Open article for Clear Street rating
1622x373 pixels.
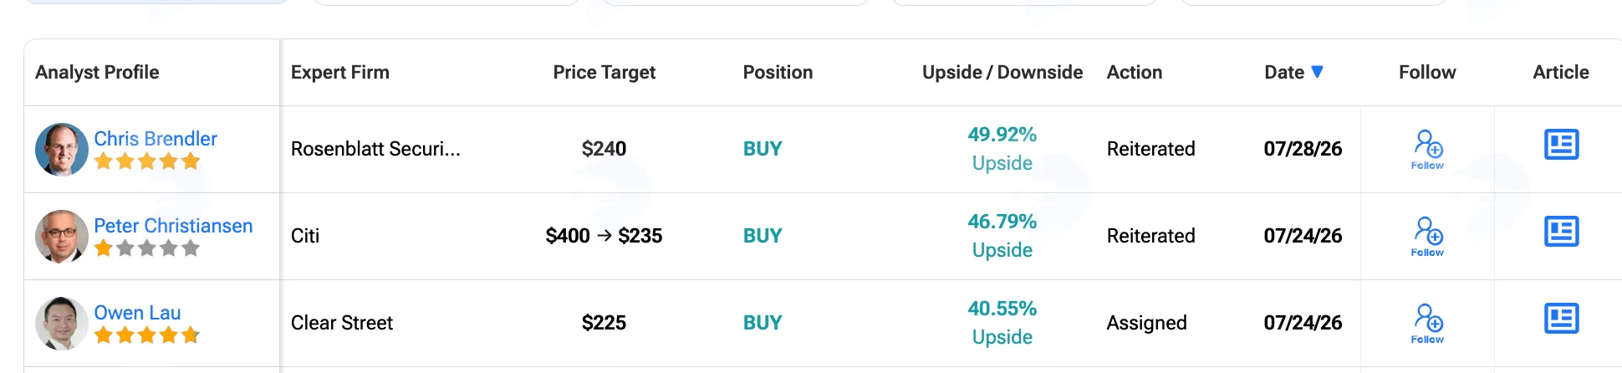(x=1561, y=319)
